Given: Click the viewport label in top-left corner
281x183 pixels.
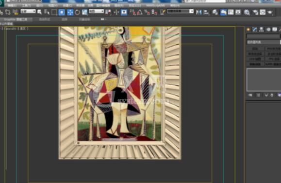Looking at the screenshot, I should coord(15,29).
